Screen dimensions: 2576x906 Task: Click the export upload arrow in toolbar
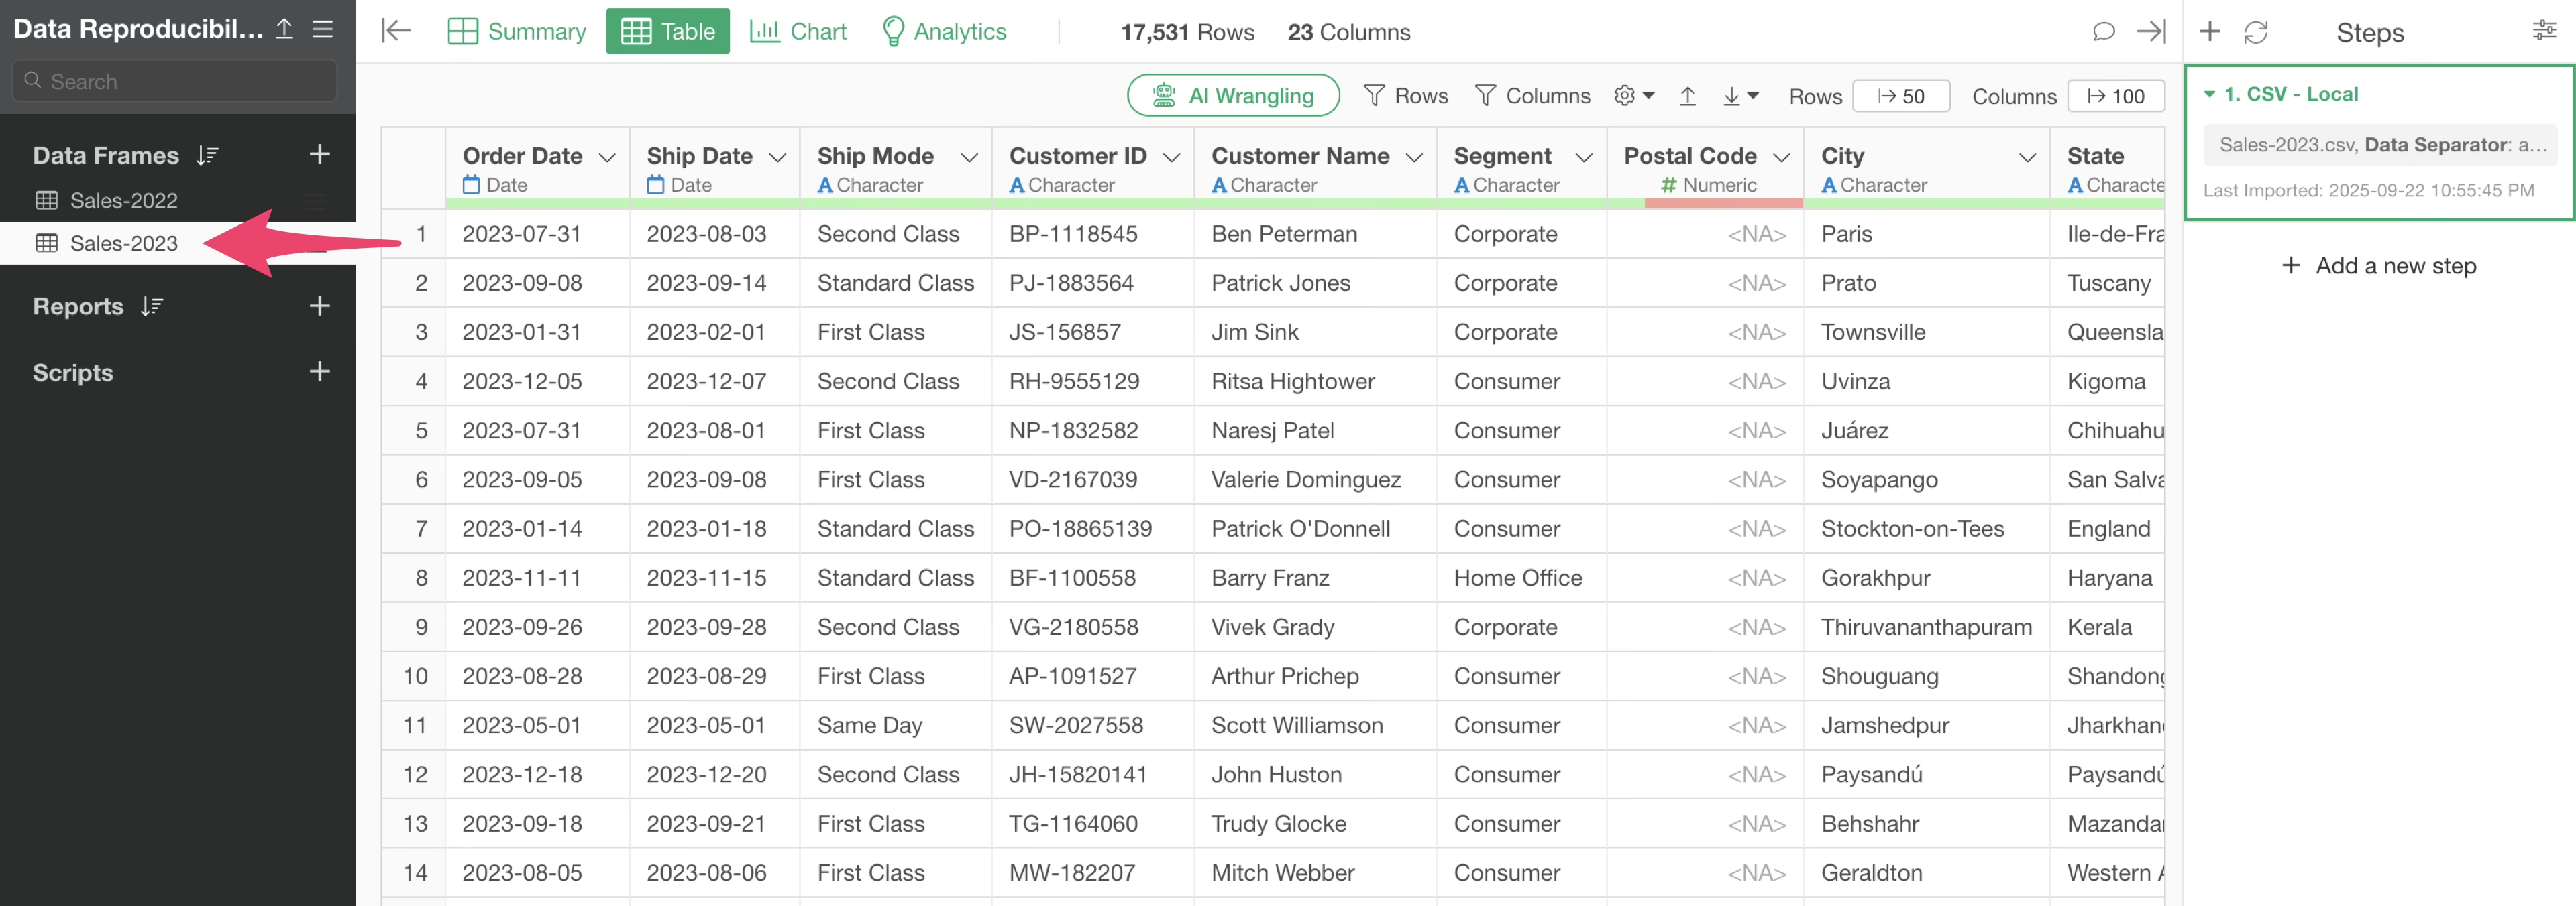pos(1688,96)
